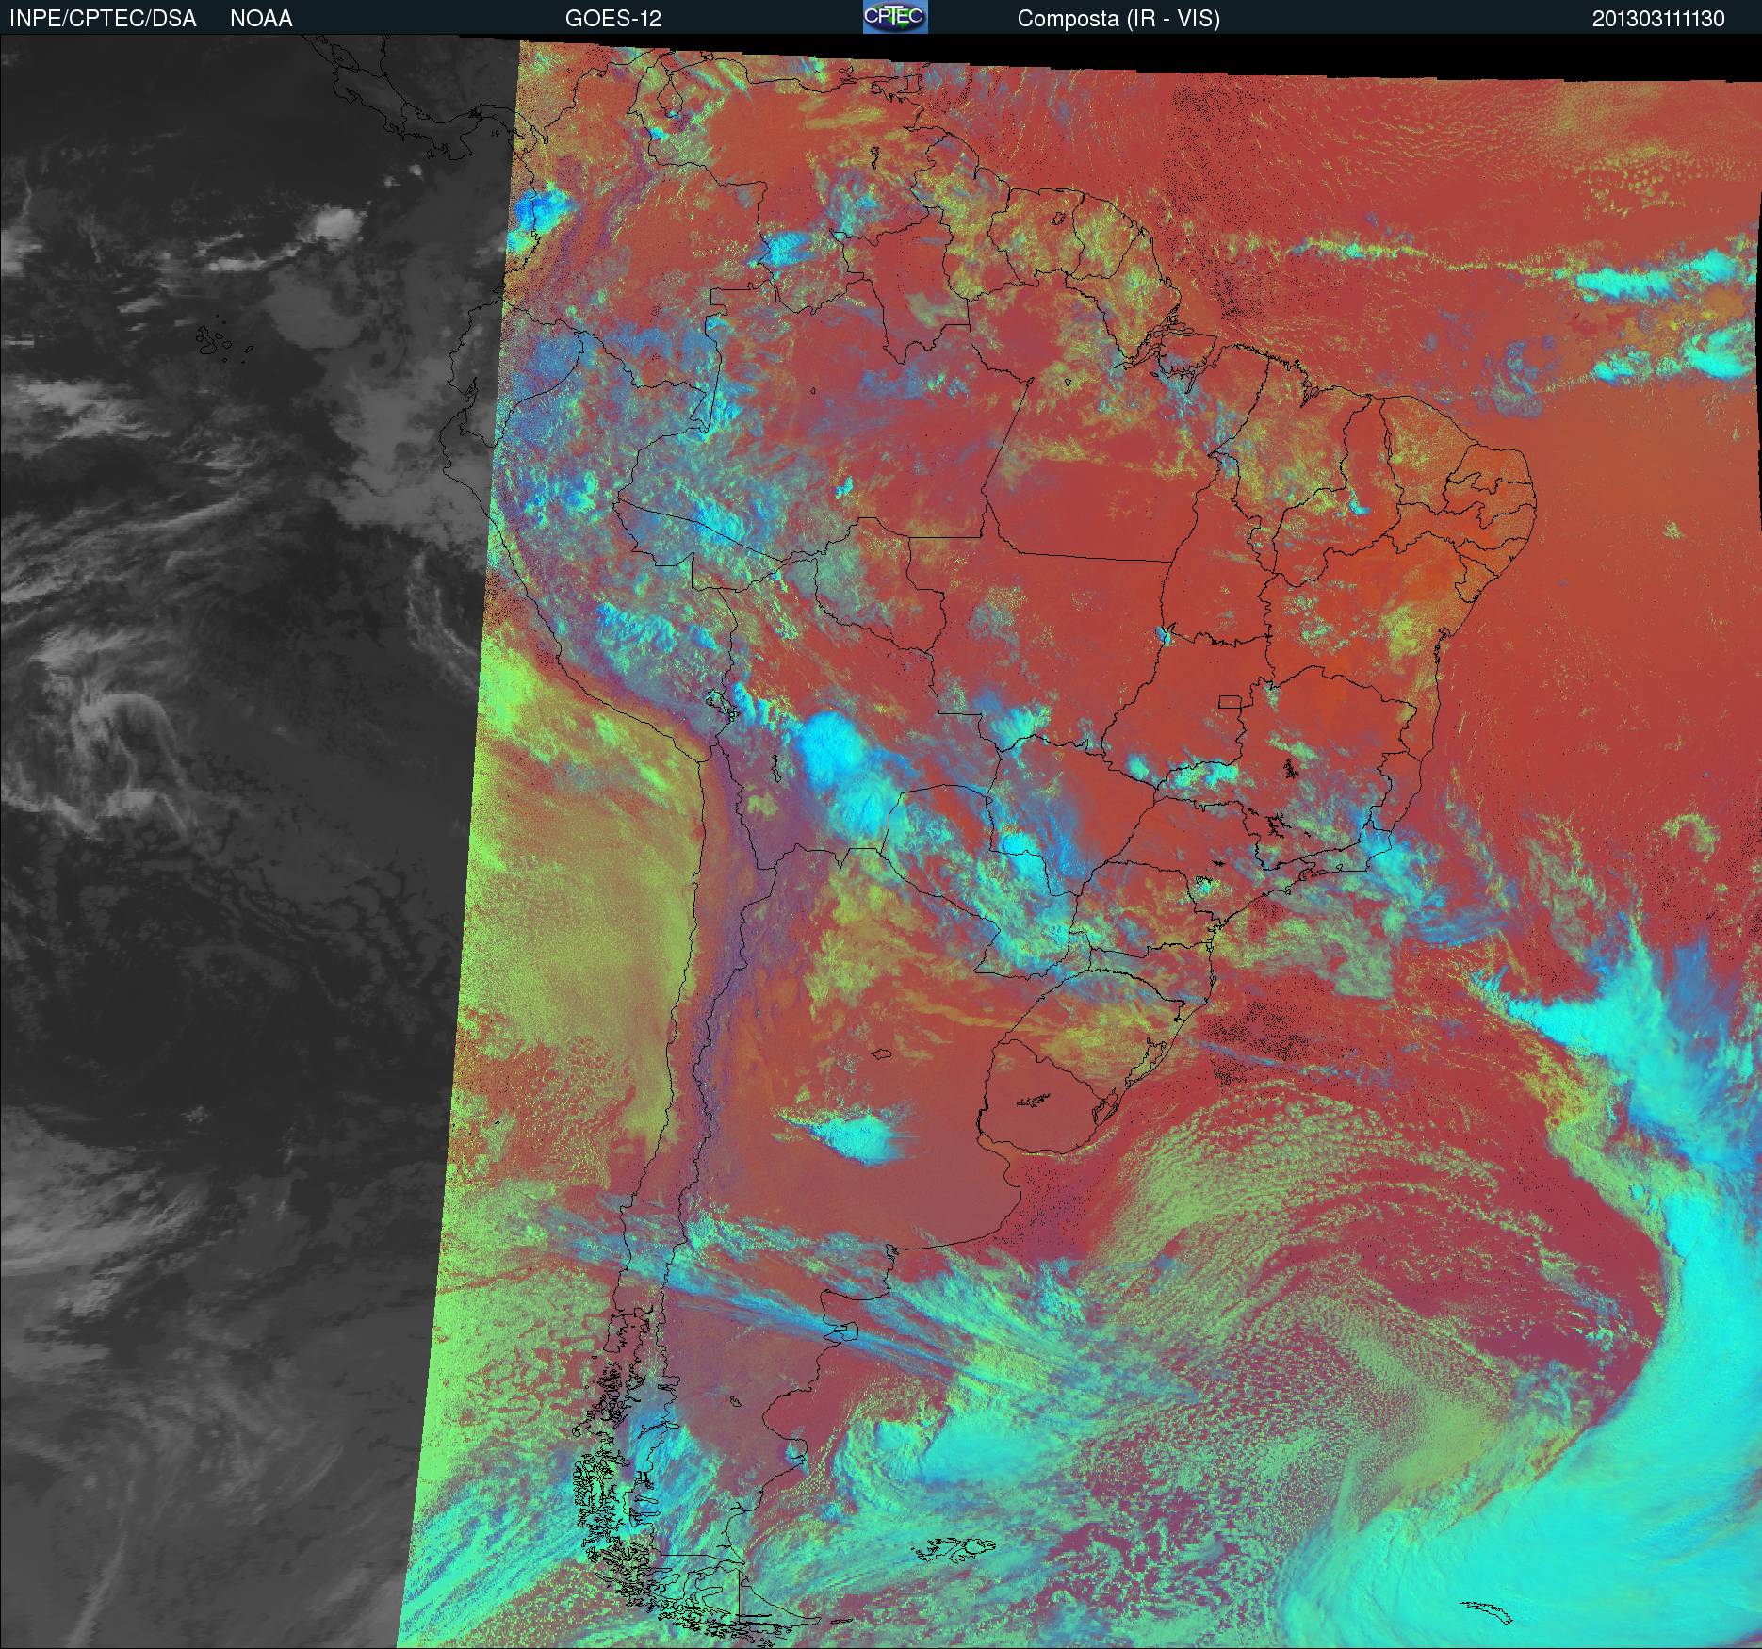Image resolution: width=1762 pixels, height=1649 pixels.
Task: Click the CPTEC logo in the header
Action: [895, 17]
